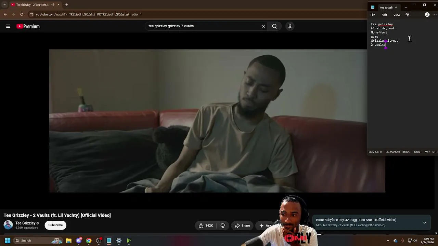Viewport: 438px width, 246px height.
Task: Click the video player frame
Action: point(217,121)
